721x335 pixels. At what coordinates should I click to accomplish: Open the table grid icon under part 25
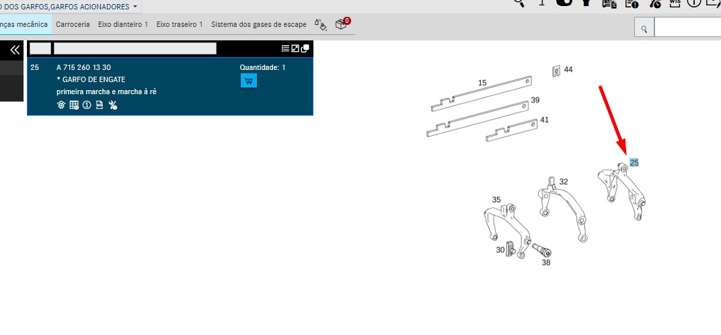[74, 106]
